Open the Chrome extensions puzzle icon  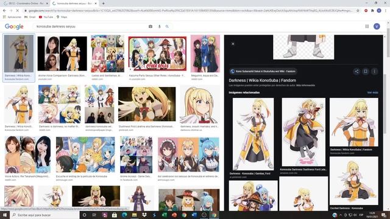372,11
